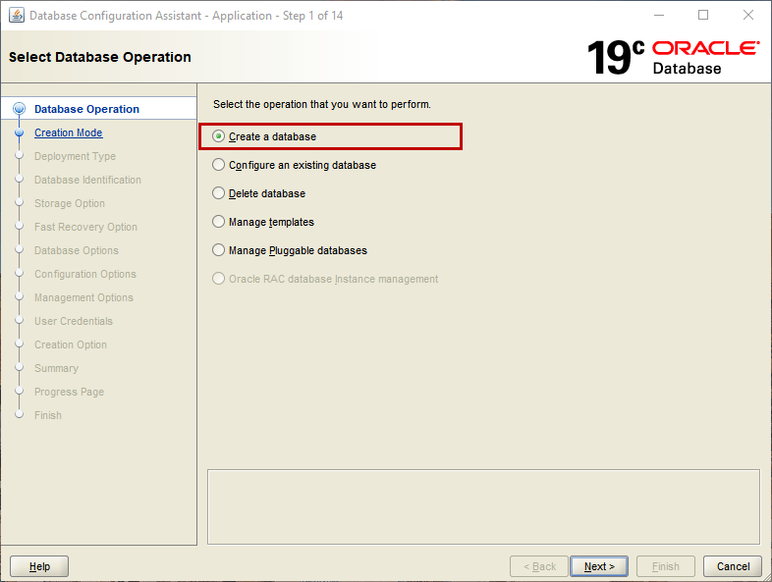Click the Next button

point(599,566)
